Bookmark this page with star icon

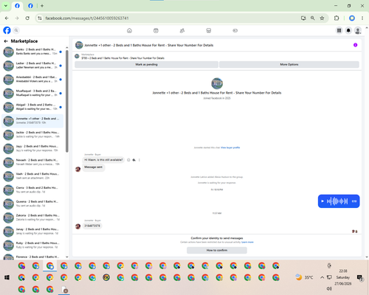click(322, 18)
